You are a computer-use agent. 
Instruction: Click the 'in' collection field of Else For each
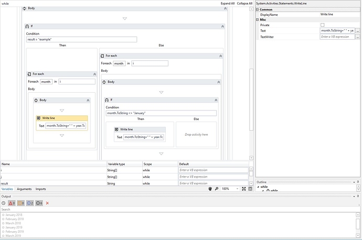click(150, 63)
